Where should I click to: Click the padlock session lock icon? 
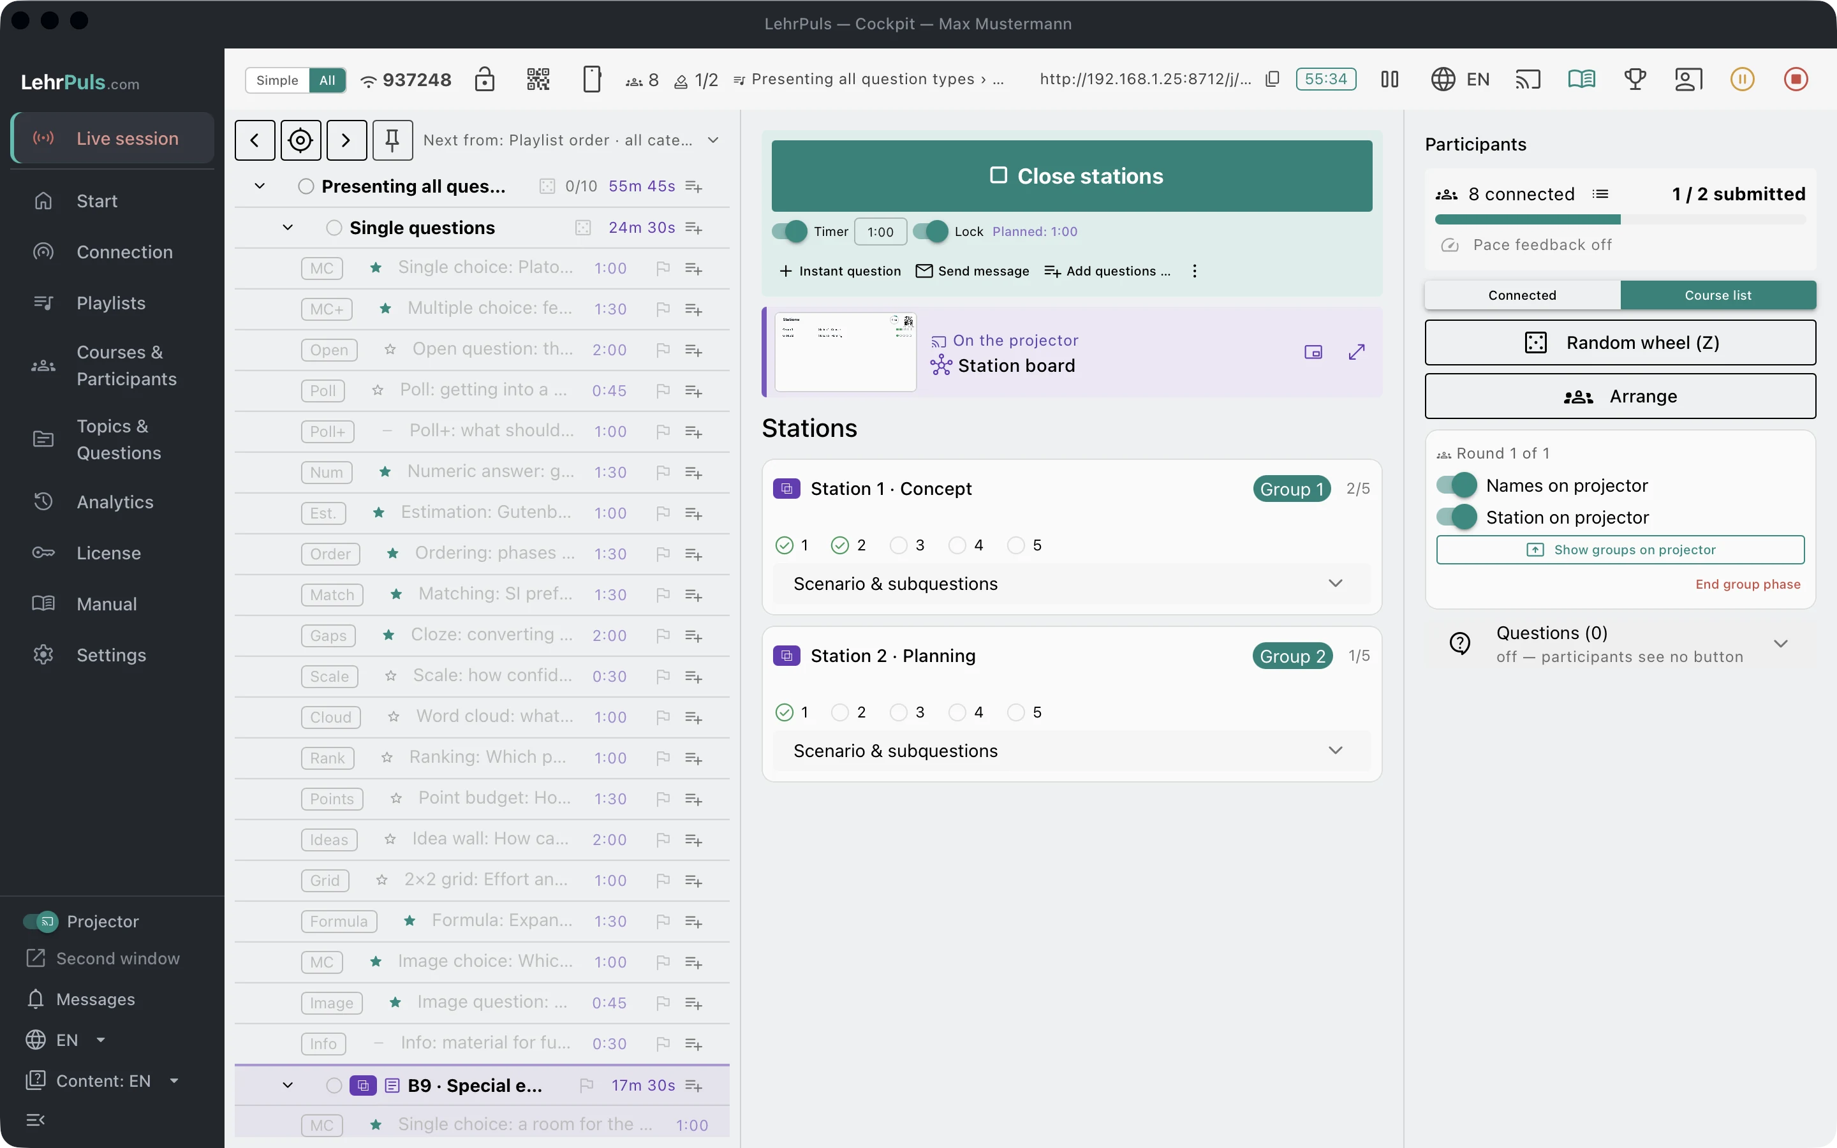[484, 79]
